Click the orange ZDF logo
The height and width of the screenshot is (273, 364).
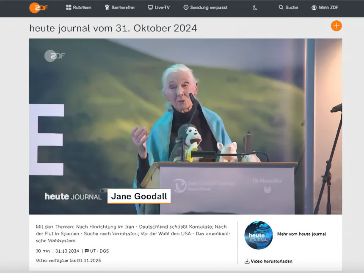pyautogui.click(x=38, y=8)
